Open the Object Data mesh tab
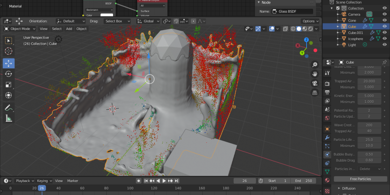This screenshot has height=195, width=390. [x=327, y=172]
